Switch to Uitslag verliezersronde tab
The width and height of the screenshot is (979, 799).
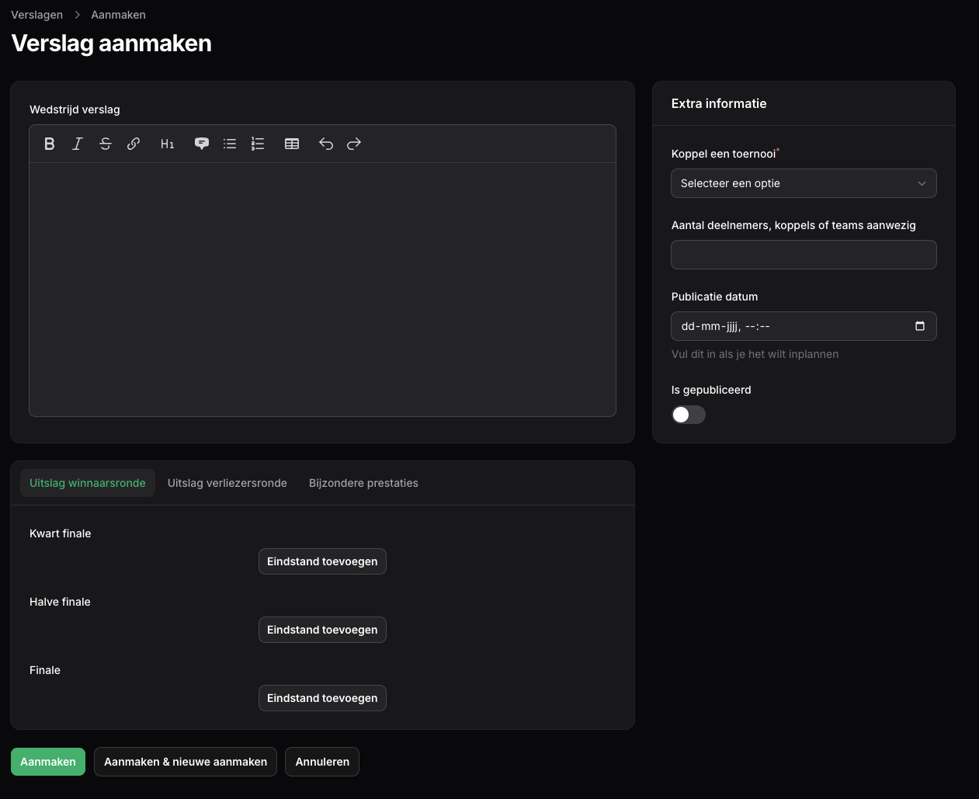coord(227,483)
